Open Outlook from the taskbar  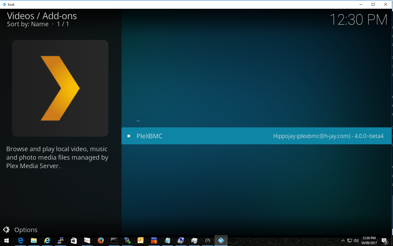(141, 241)
